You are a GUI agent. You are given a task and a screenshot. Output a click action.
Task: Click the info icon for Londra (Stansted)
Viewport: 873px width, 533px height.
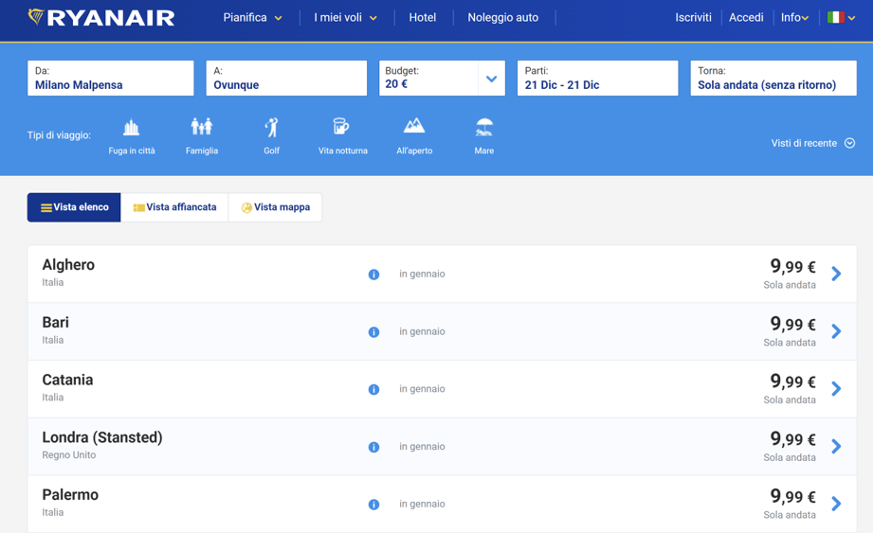point(373,447)
